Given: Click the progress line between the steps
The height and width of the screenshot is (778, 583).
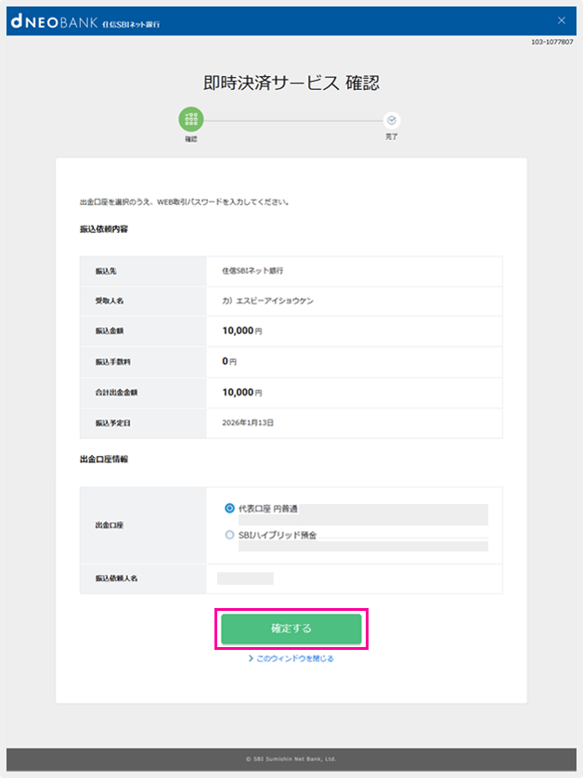Looking at the screenshot, I should (292, 120).
